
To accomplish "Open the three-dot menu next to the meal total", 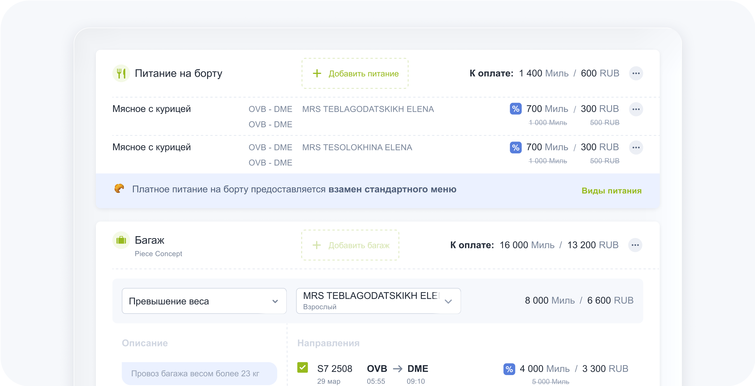I will [x=636, y=73].
